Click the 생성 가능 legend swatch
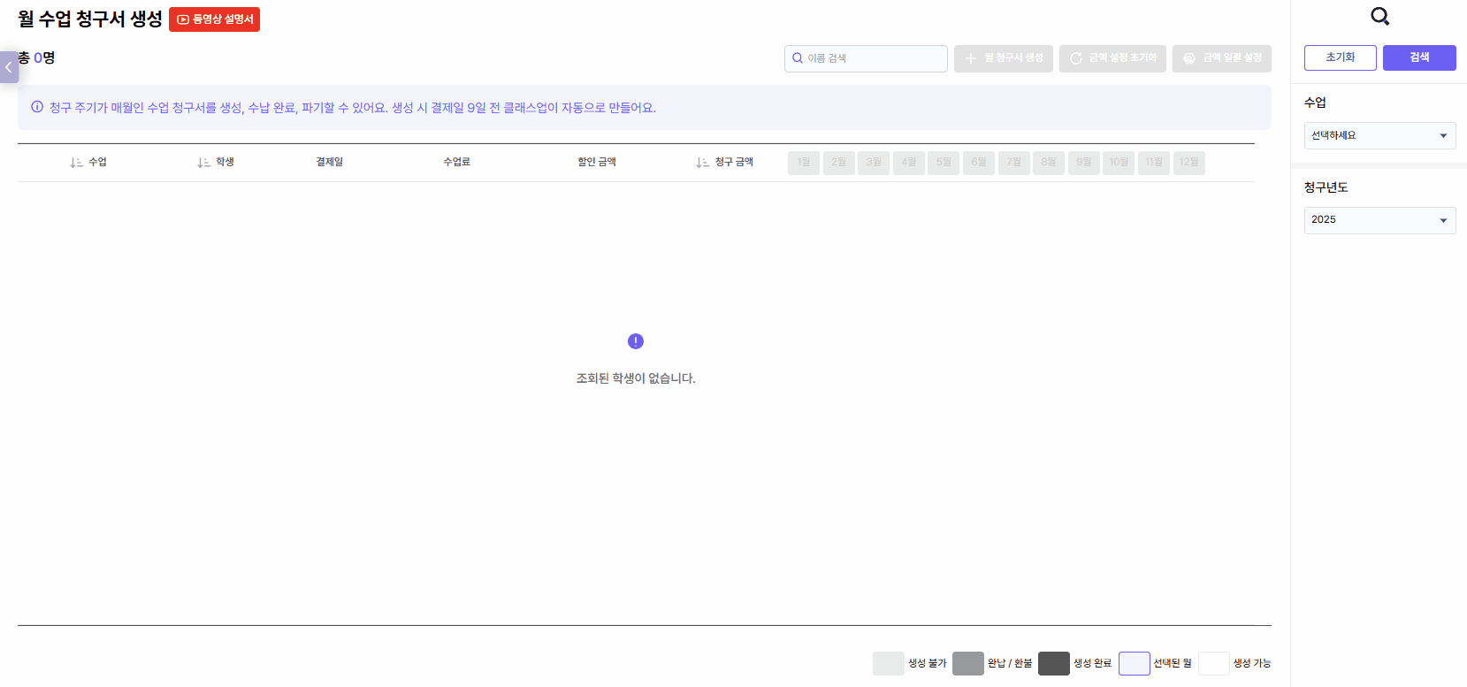This screenshot has height=687, width=1467. pyautogui.click(x=1214, y=664)
